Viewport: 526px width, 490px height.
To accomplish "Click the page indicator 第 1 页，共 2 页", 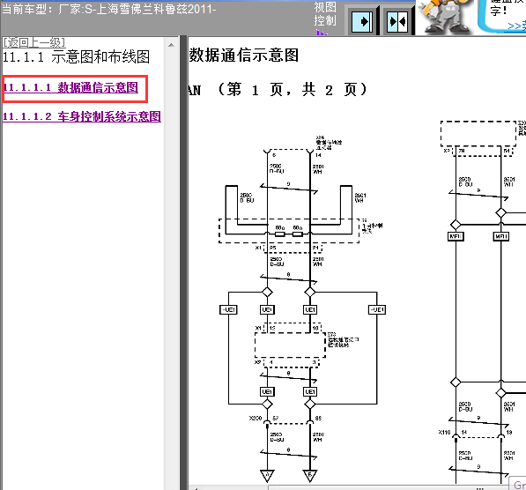I will (x=293, y=90).
